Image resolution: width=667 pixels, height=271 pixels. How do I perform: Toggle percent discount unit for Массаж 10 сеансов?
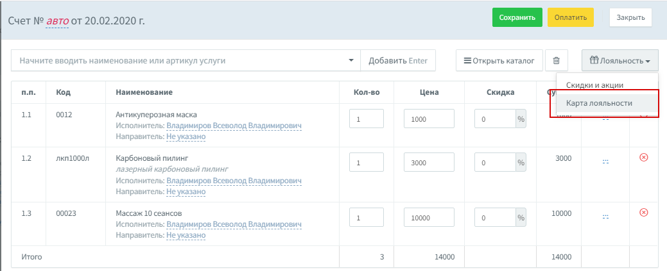click(x=521, y=217)
